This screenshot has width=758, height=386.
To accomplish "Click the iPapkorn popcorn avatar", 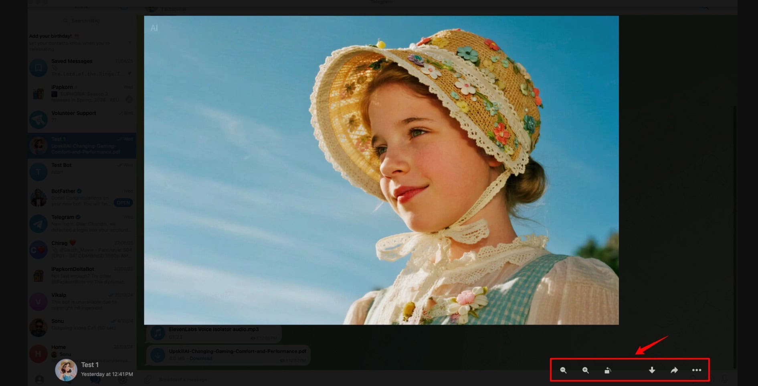I will click(38, 93).
